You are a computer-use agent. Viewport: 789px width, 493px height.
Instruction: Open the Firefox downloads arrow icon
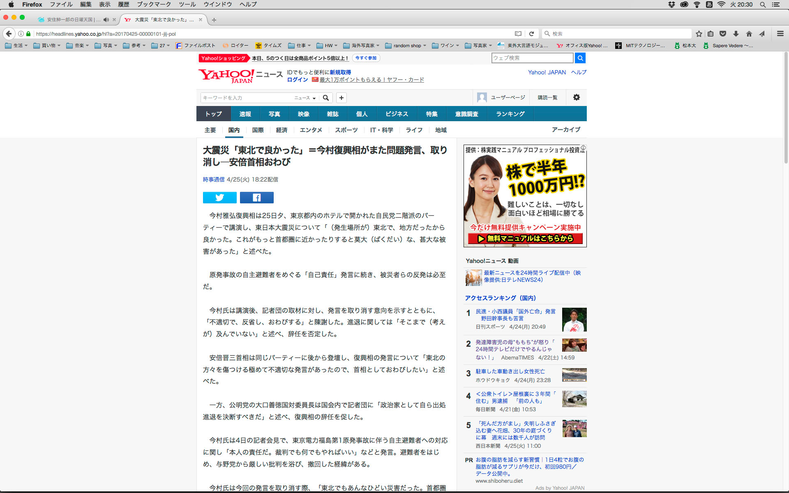(736, 34)
